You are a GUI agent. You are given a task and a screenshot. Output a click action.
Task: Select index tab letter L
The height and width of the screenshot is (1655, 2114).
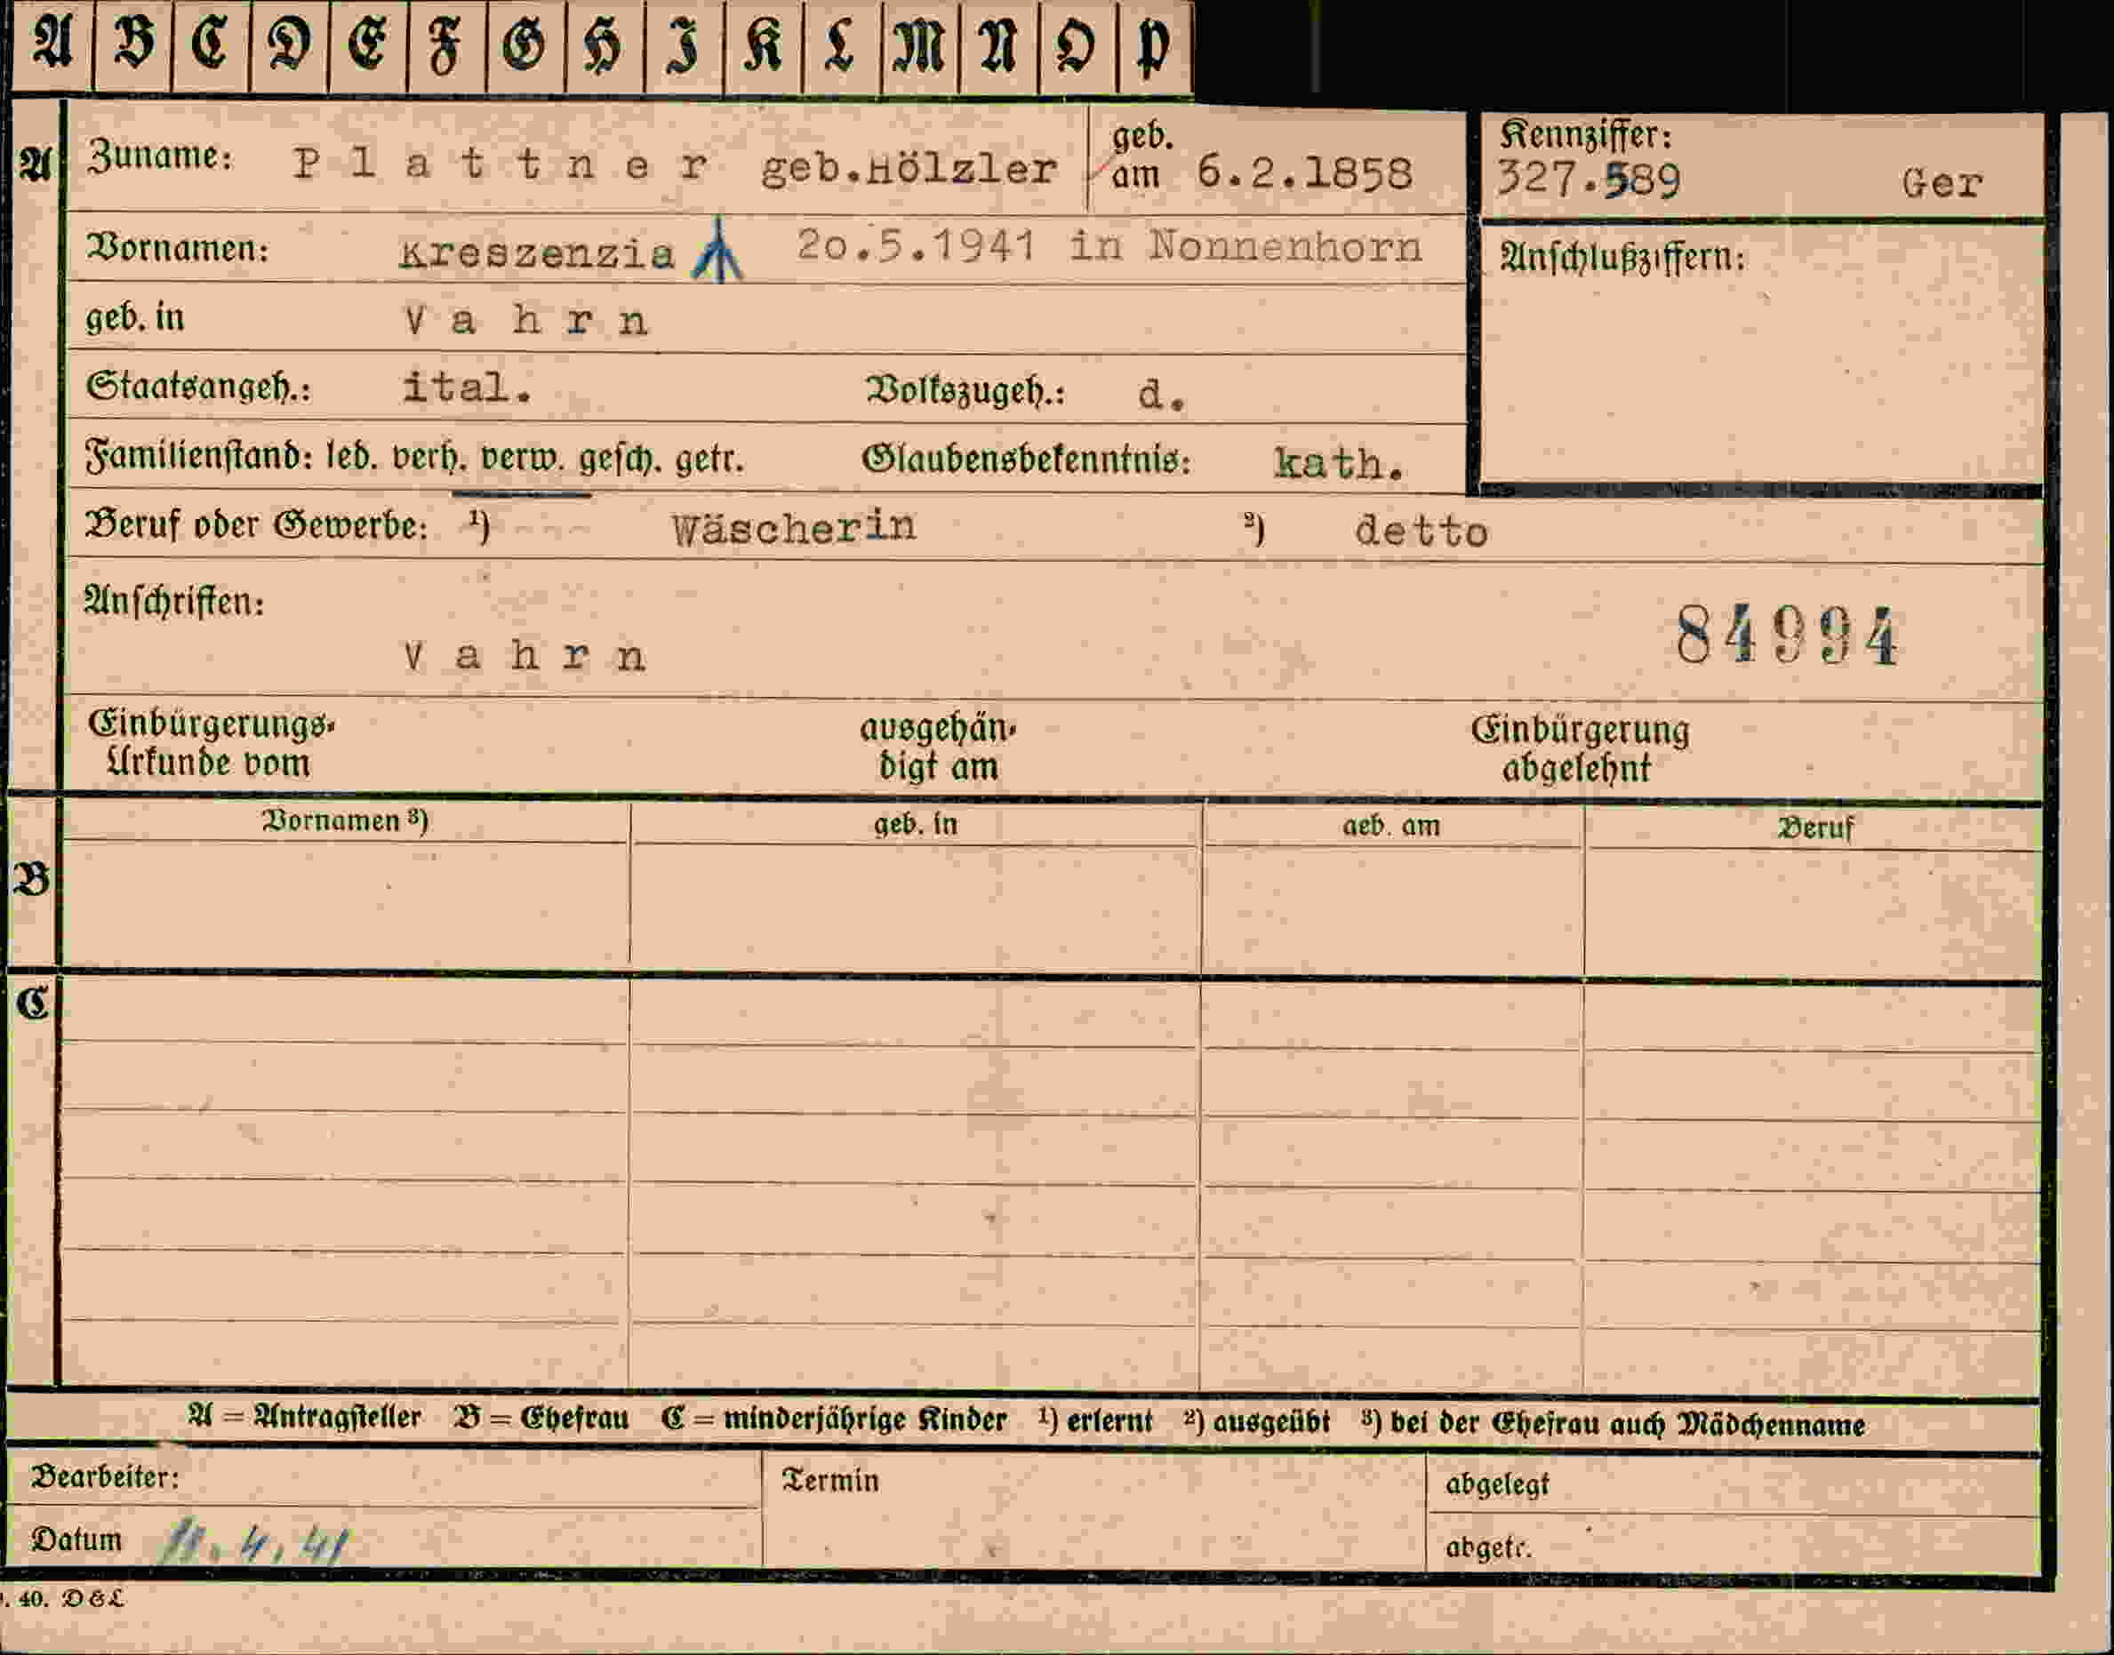point(841,45)
